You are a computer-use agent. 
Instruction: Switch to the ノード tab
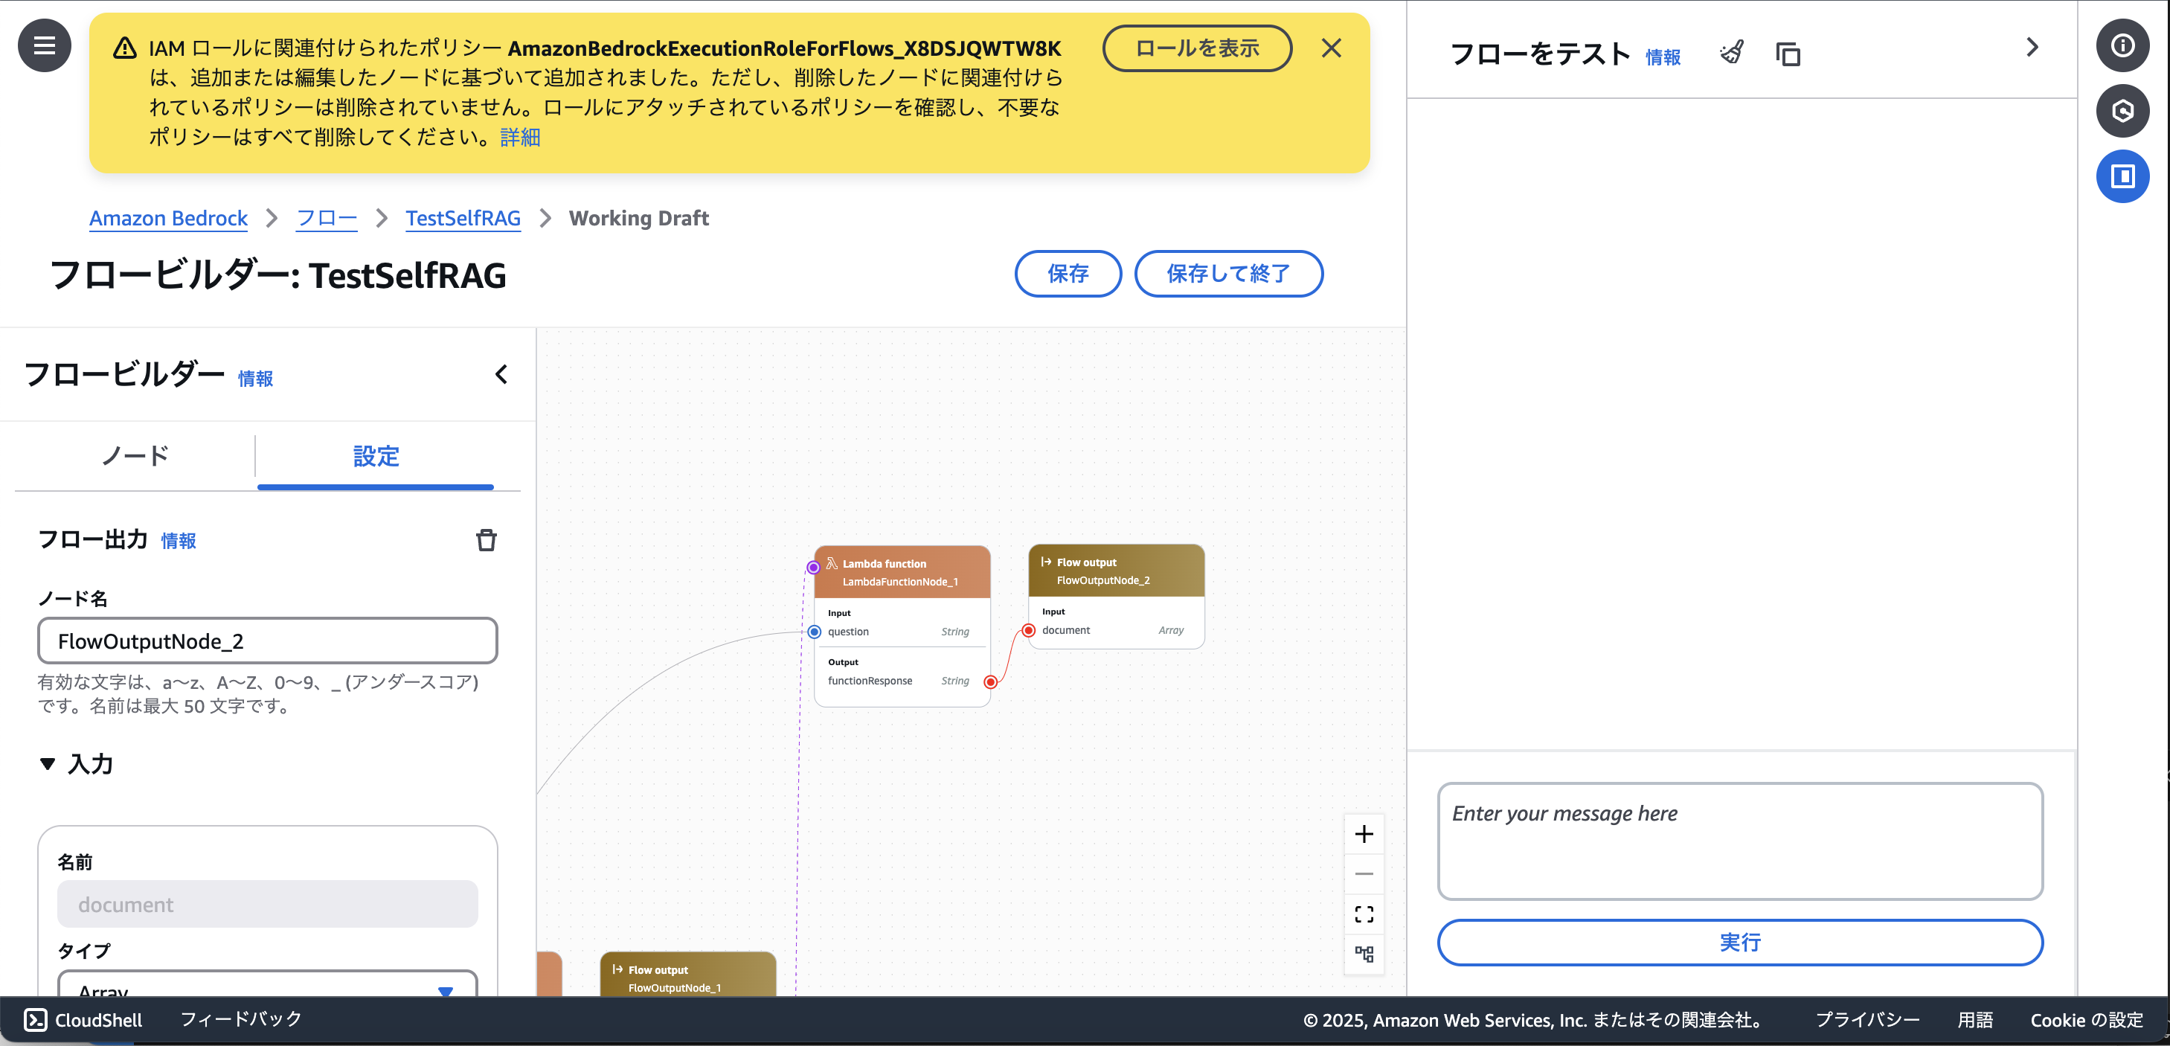pyautogui.click(x=135, y=455)
